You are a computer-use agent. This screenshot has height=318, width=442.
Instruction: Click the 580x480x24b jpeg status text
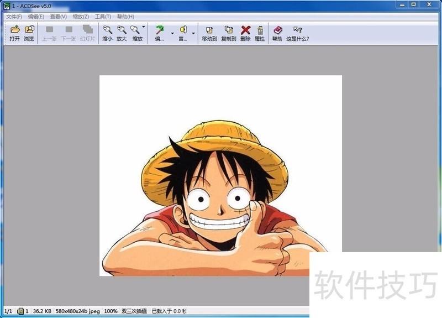(77, 311)
